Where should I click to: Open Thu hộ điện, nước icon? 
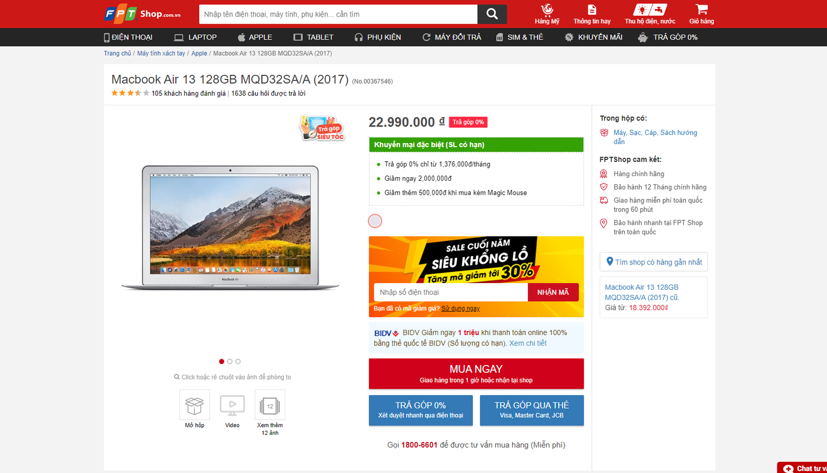coord(650,14)
